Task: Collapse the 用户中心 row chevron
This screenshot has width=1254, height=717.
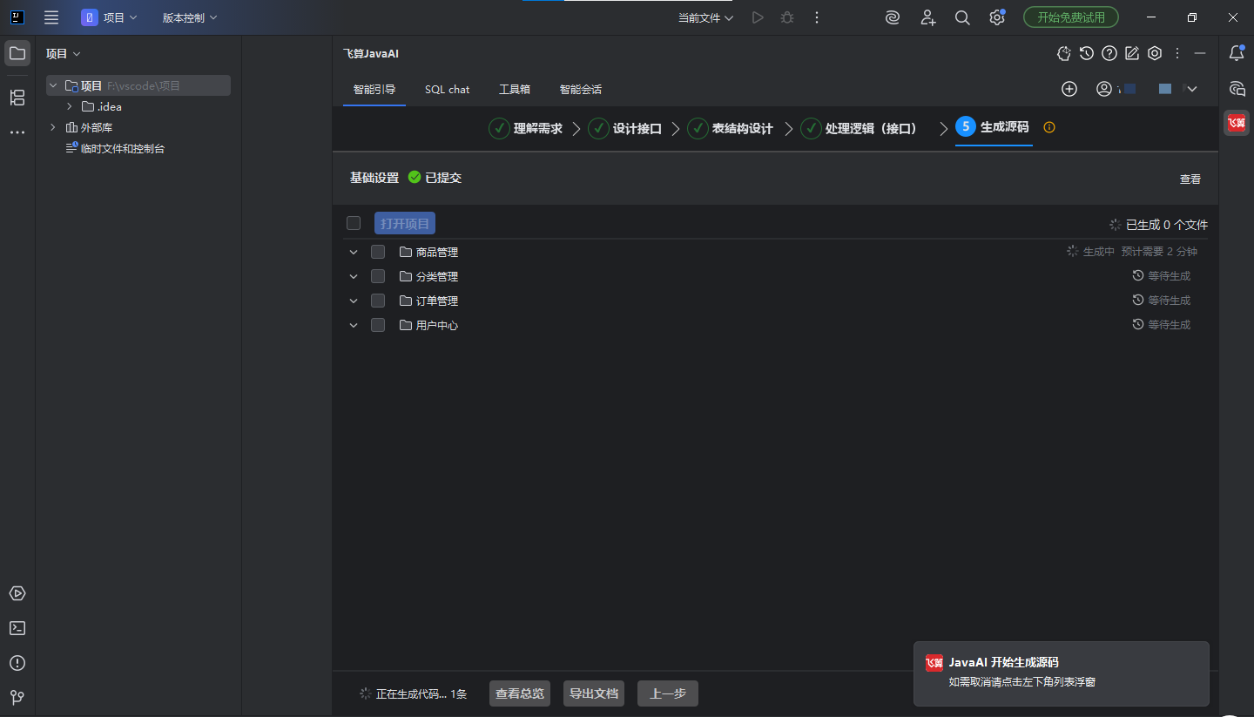Action: pyautogui.click(x=354, y=325)
